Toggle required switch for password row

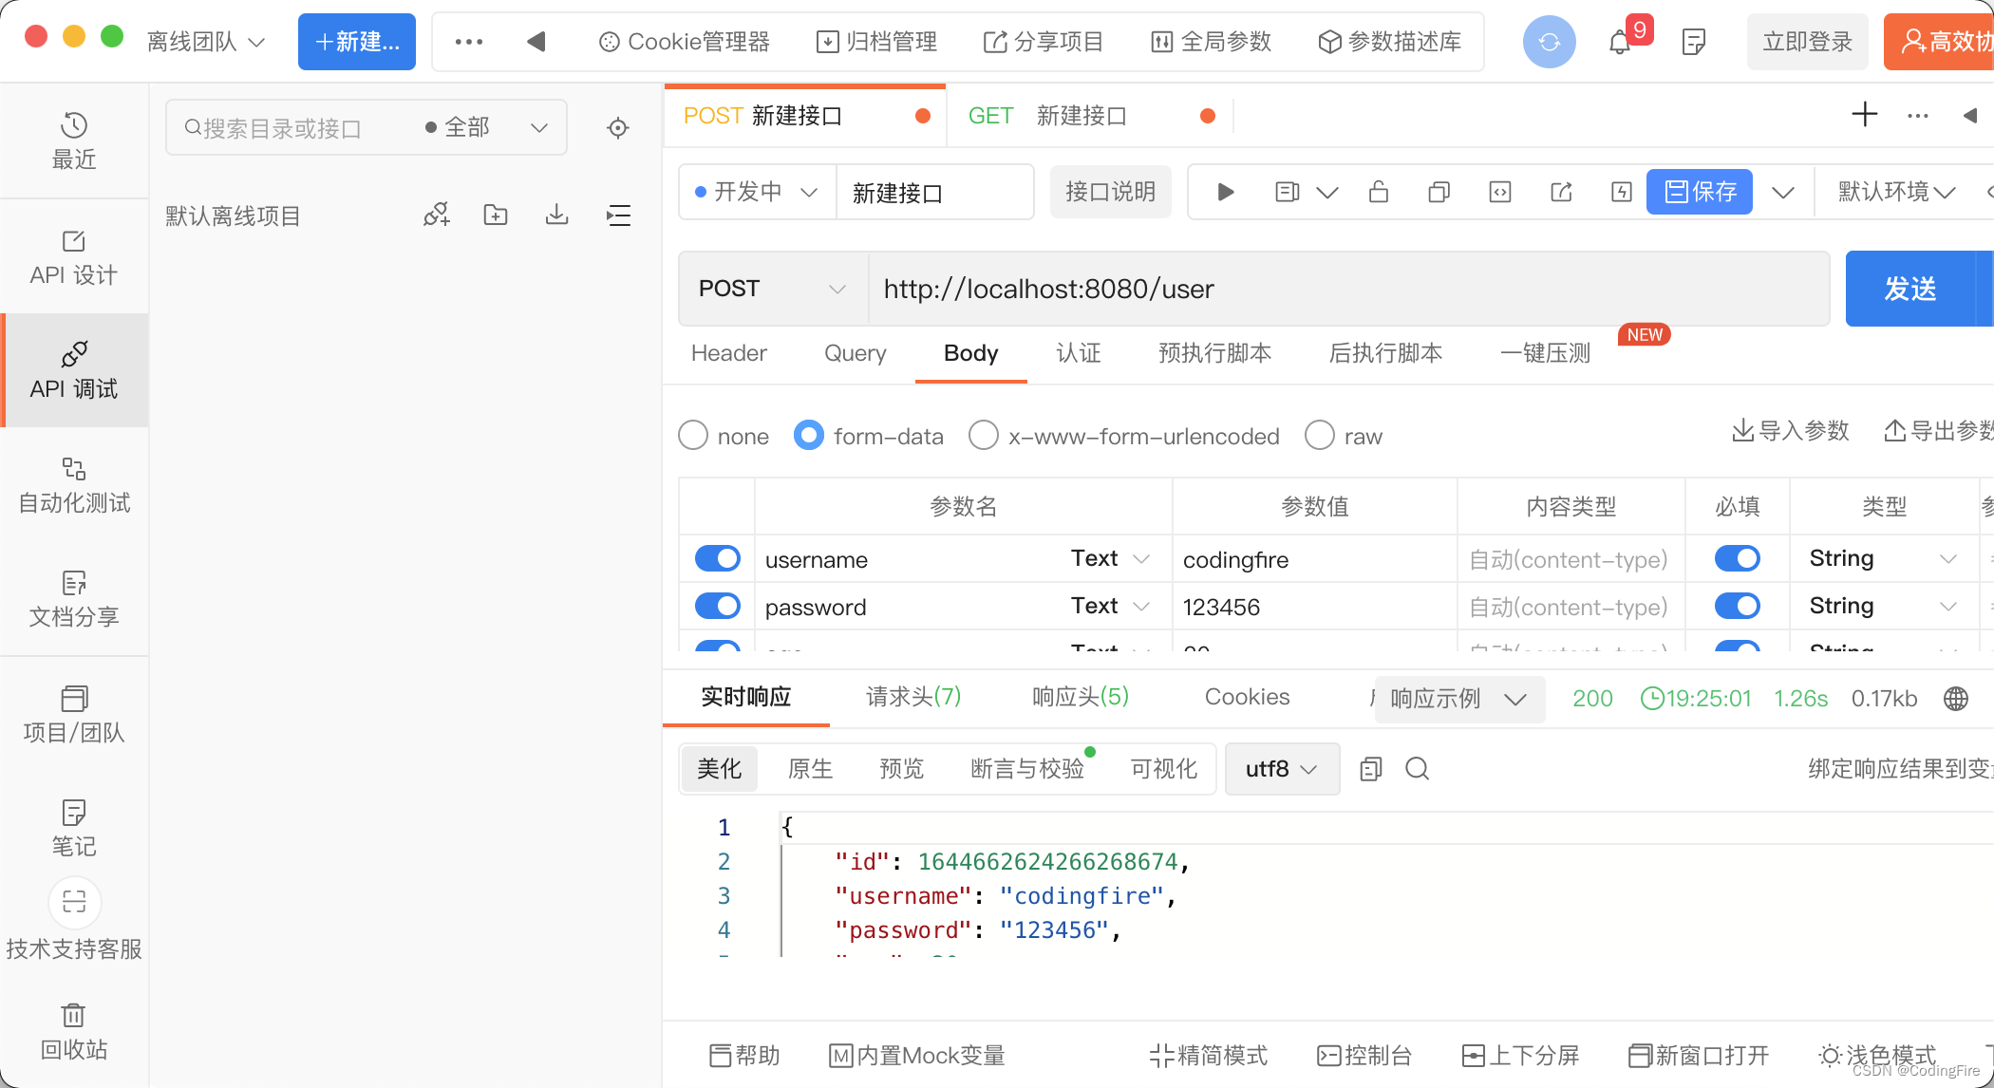pos(1737,607)
